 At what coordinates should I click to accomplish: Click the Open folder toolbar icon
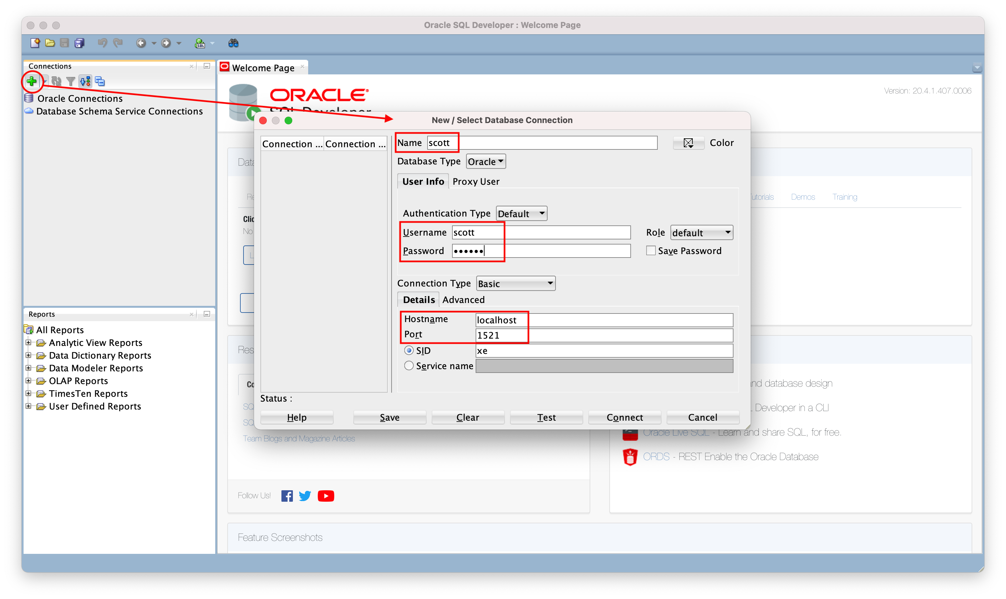click(50, 43)
